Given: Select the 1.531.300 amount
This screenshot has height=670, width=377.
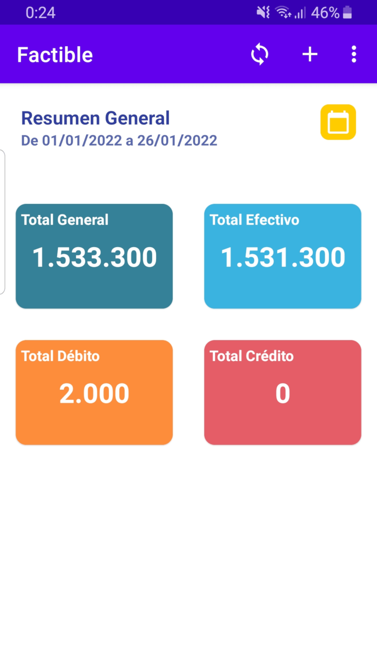Looking at the screenshot, I should click(x=283, y=257).
